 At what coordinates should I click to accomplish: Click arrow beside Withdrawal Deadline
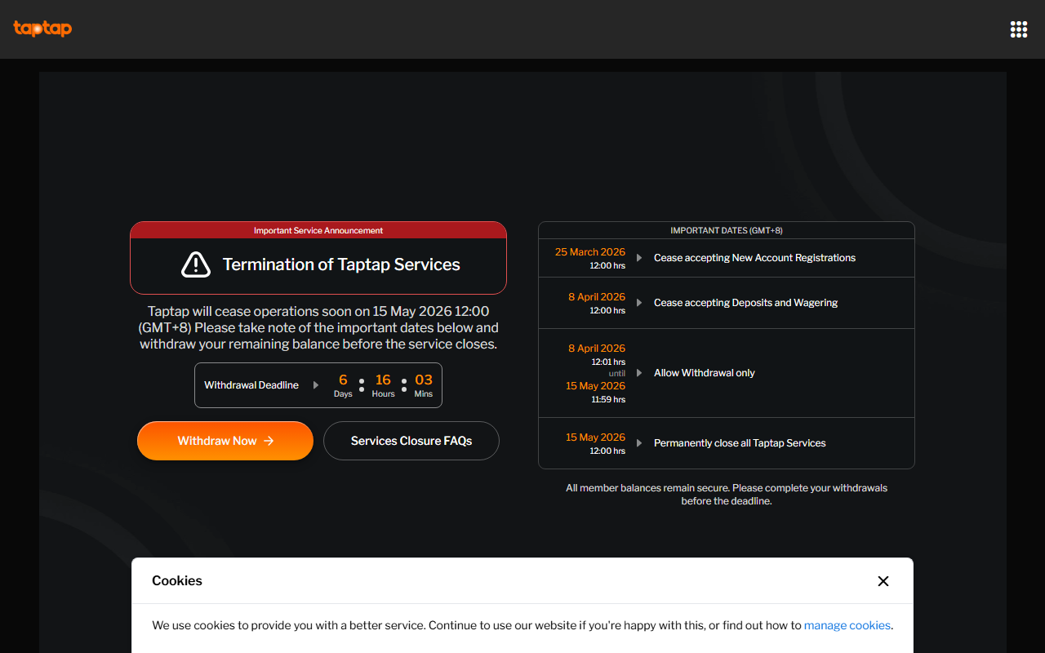click(316, 385)
